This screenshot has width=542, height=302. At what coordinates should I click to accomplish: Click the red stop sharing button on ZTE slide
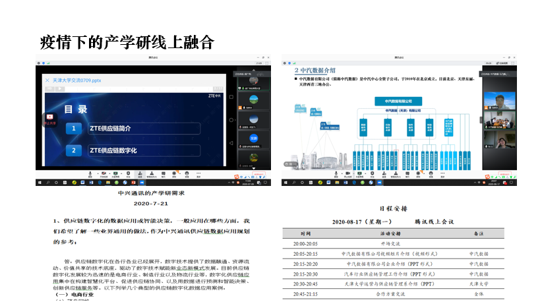[48, 118]
